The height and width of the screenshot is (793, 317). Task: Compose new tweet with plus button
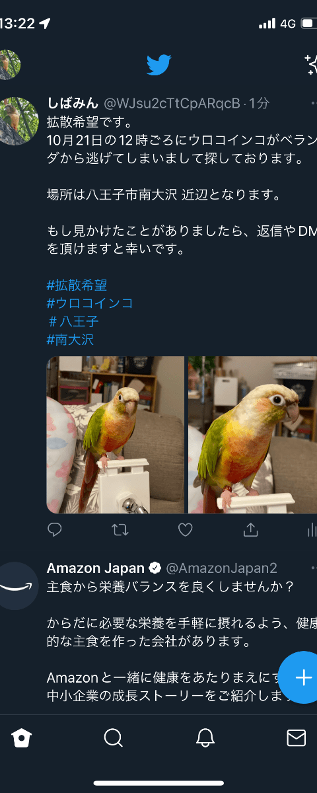[x=302, y=677]
